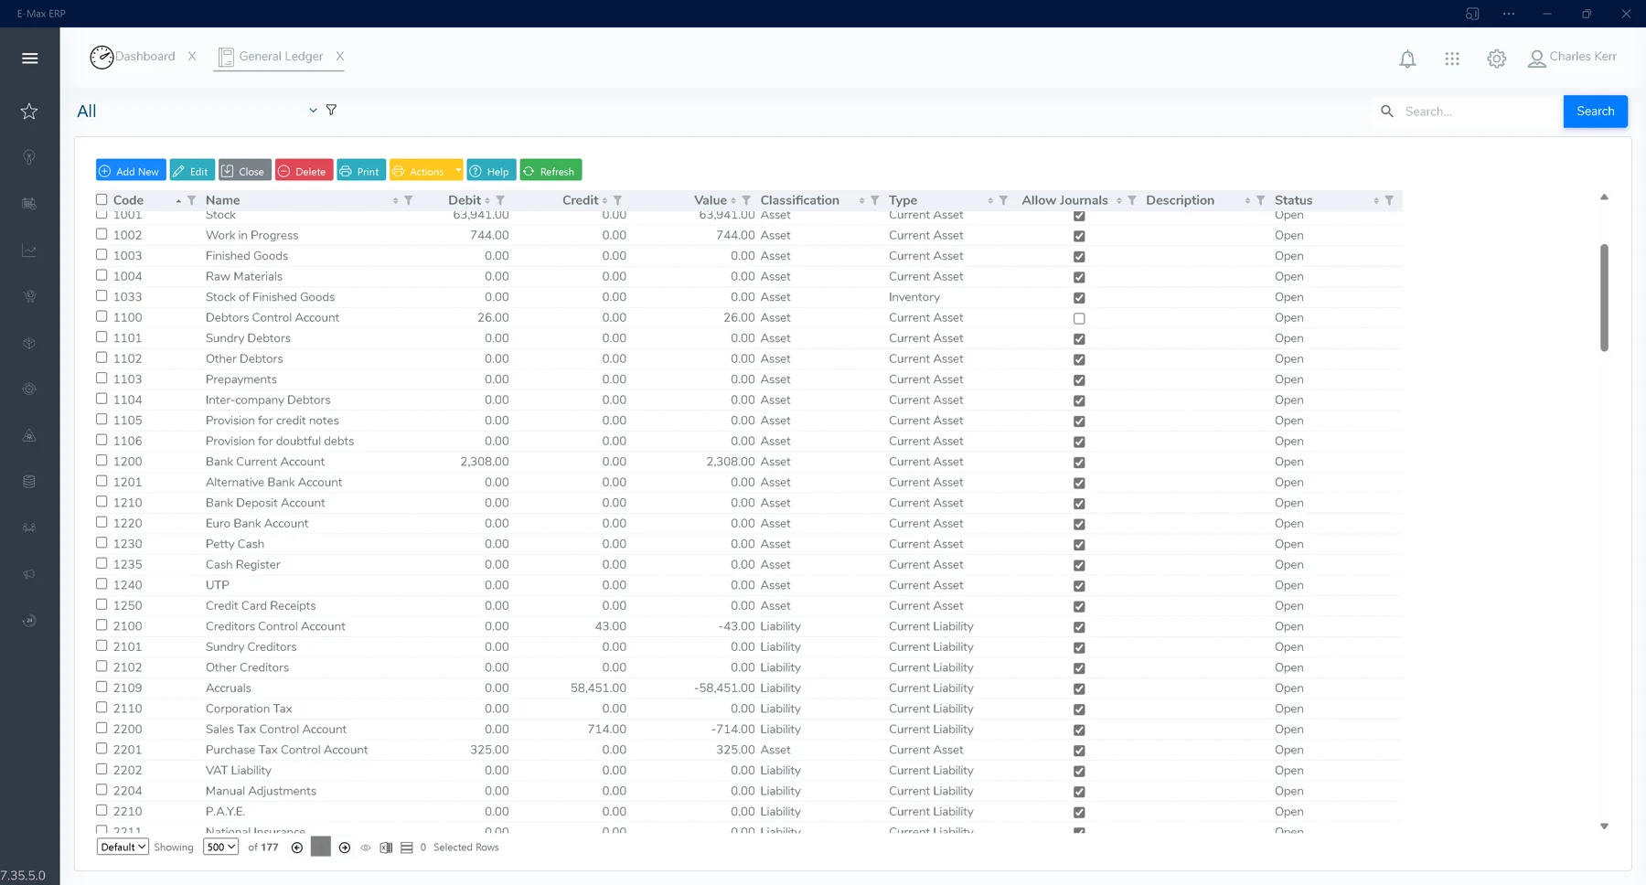Open filter for the Classification column
The width and height of the screenshot is (1646, 885).
874,200
